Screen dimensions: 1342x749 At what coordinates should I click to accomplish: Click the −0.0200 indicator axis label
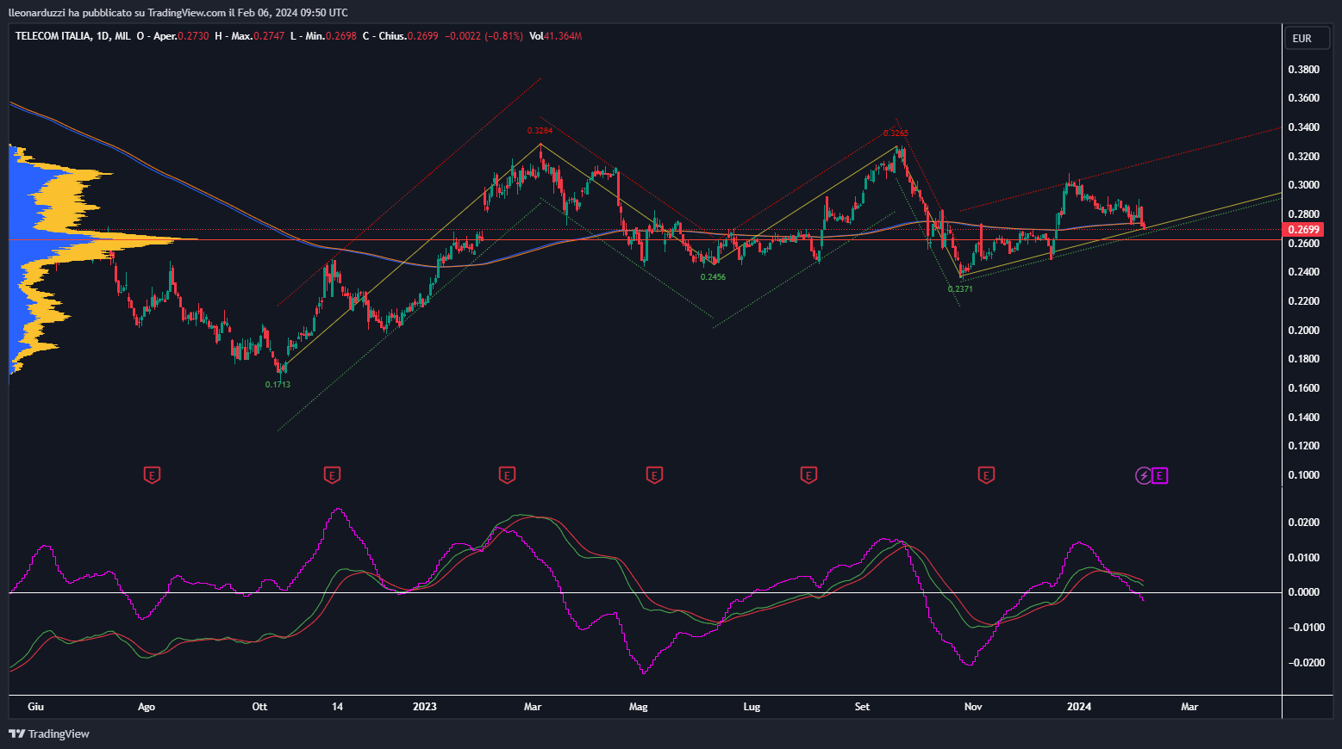pos(1306,663)
